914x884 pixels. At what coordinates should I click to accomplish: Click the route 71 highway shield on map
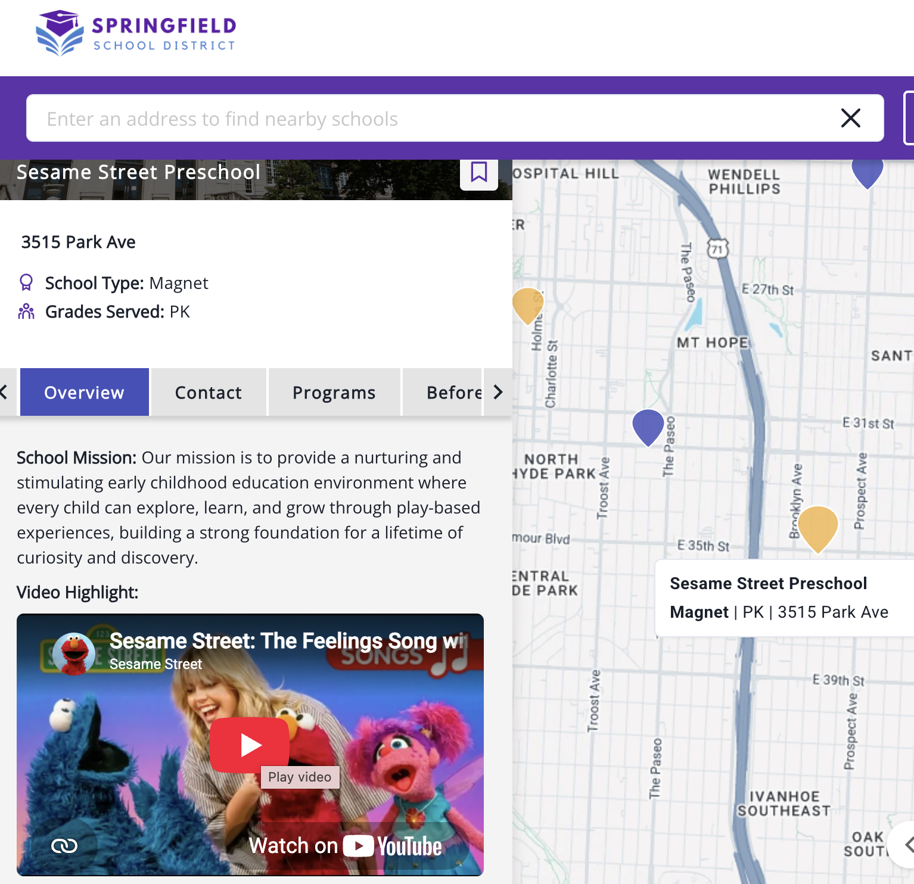[717, 249]
